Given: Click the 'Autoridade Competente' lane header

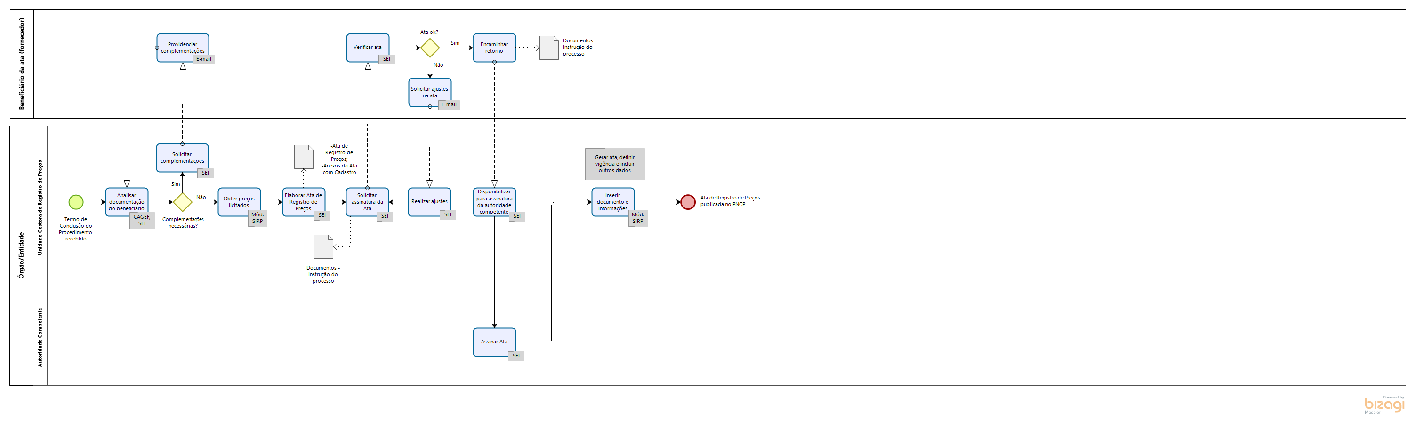Looking at the screenshot, I should coord(40,337).
